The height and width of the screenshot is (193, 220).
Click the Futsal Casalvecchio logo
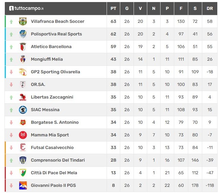point(23,148)
